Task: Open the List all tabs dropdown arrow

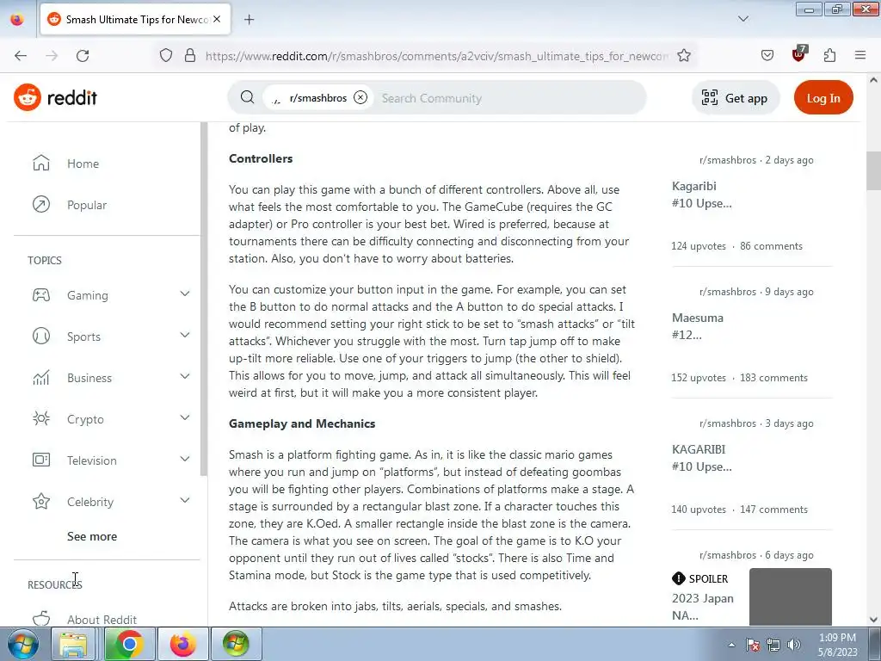Action: coord(743,19)
